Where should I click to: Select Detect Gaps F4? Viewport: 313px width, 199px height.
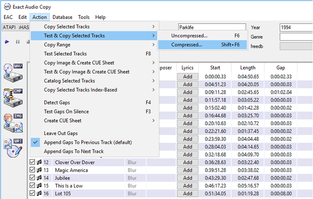95,103
